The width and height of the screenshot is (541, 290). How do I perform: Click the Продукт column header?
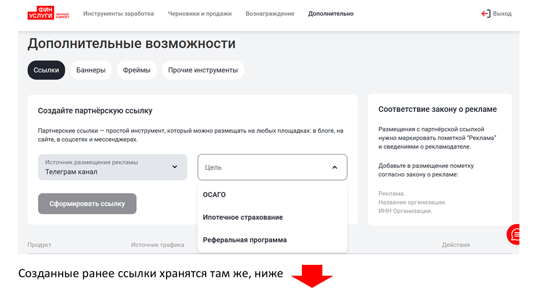pos(39,245)
